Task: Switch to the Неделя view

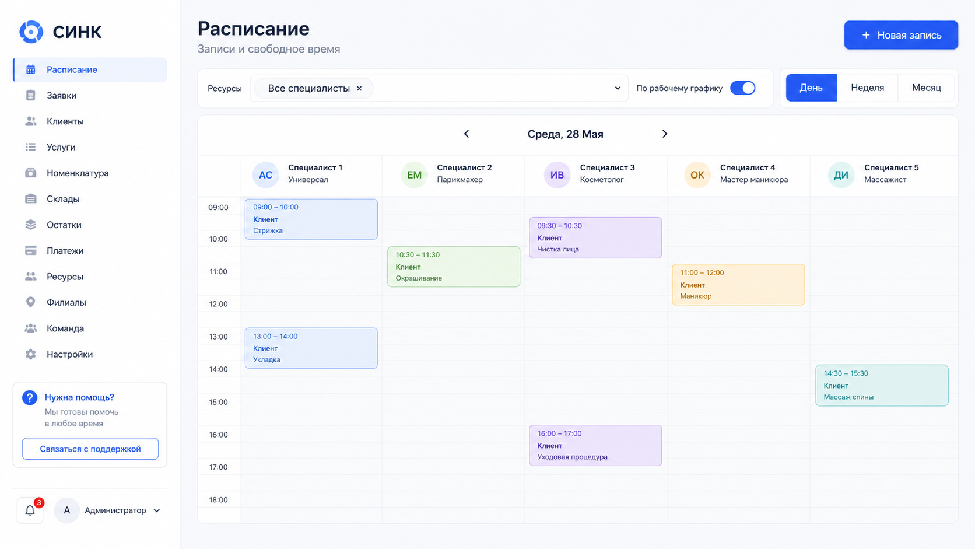Action: 867,88
